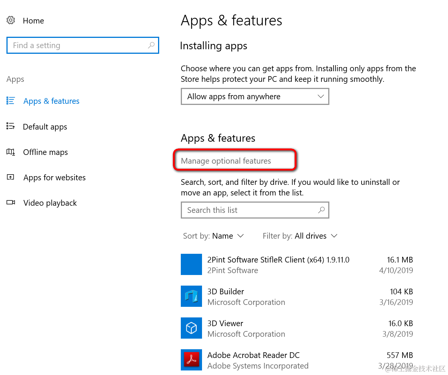
Task: Click the Search this list field
Action: click(255, 210)
